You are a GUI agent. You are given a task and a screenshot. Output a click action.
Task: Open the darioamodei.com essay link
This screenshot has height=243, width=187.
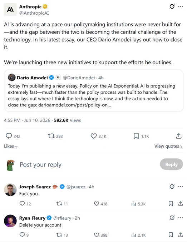(75, 105)
